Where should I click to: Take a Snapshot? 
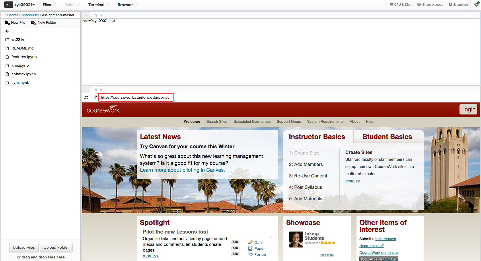[x=458, y=5]
